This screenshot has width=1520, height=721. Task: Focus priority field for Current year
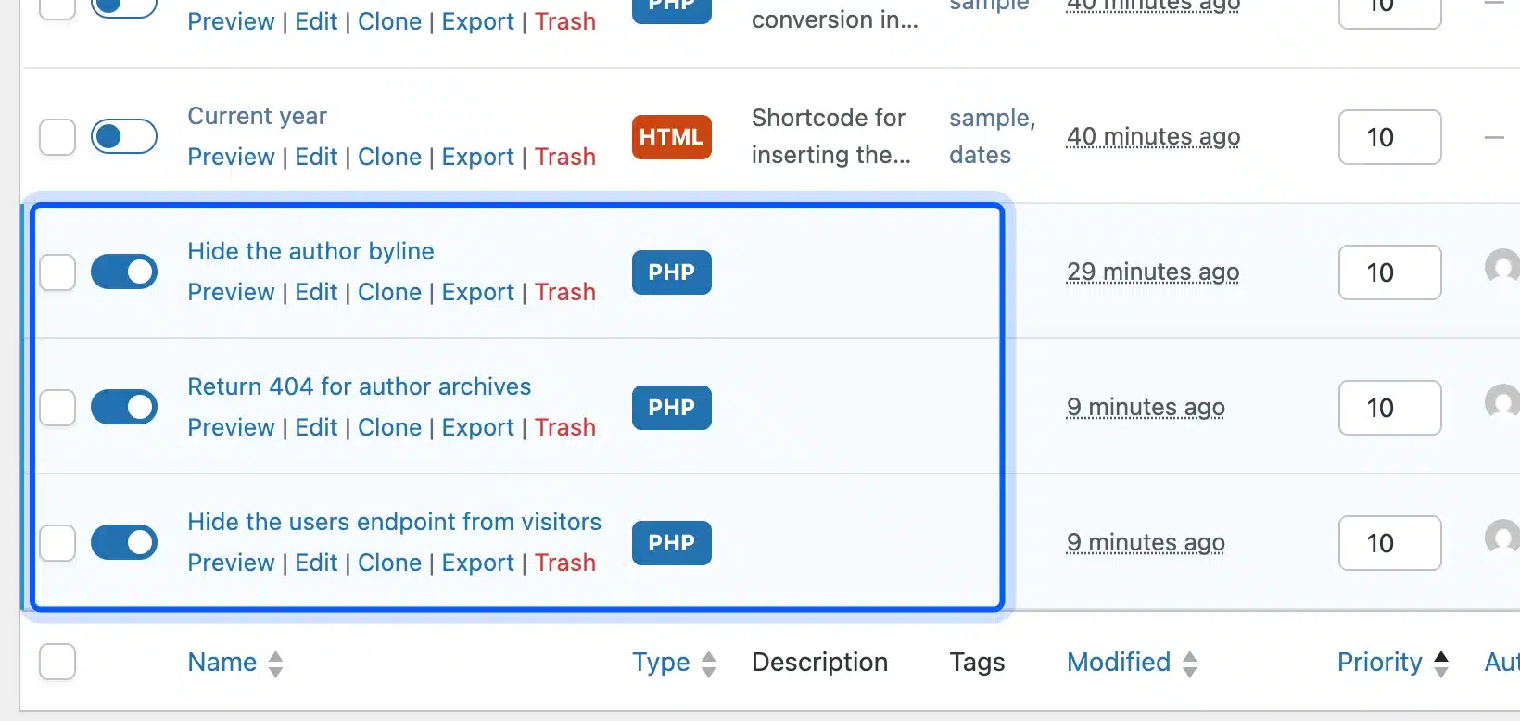point(1389,137)
